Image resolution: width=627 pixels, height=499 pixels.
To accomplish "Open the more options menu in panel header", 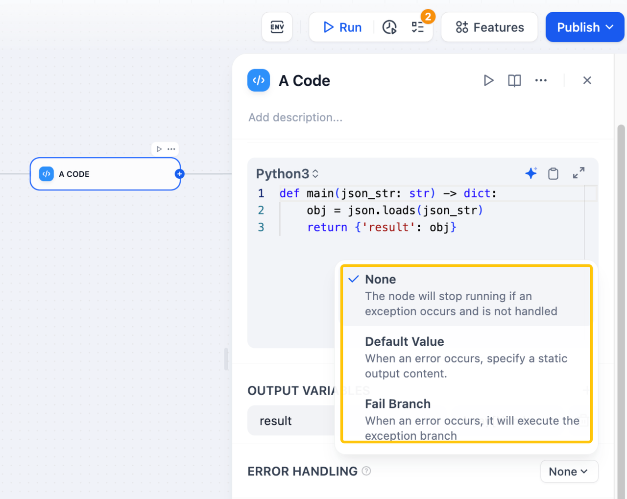I will pos(541,80).
